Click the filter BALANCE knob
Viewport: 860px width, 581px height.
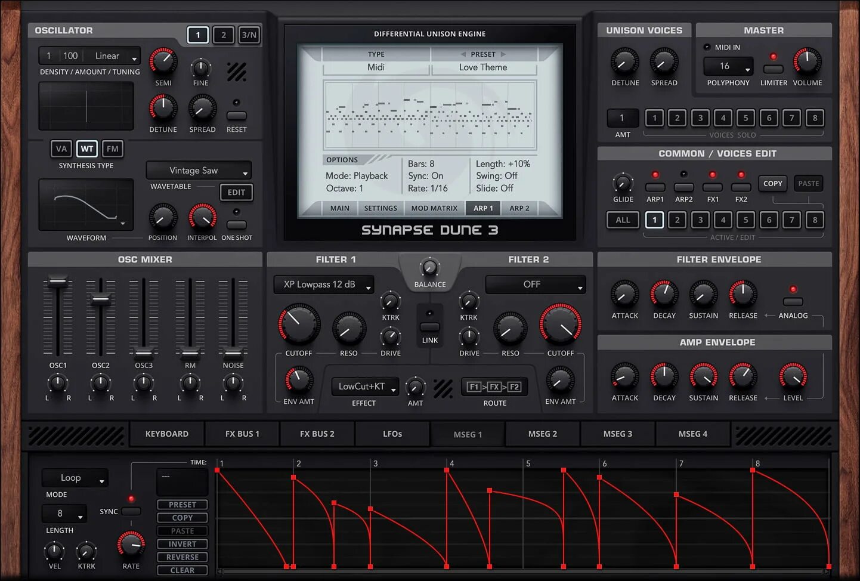429,267
